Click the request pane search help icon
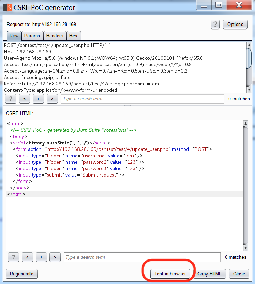Viewport: 255px width, 284px height. (11, 99)
